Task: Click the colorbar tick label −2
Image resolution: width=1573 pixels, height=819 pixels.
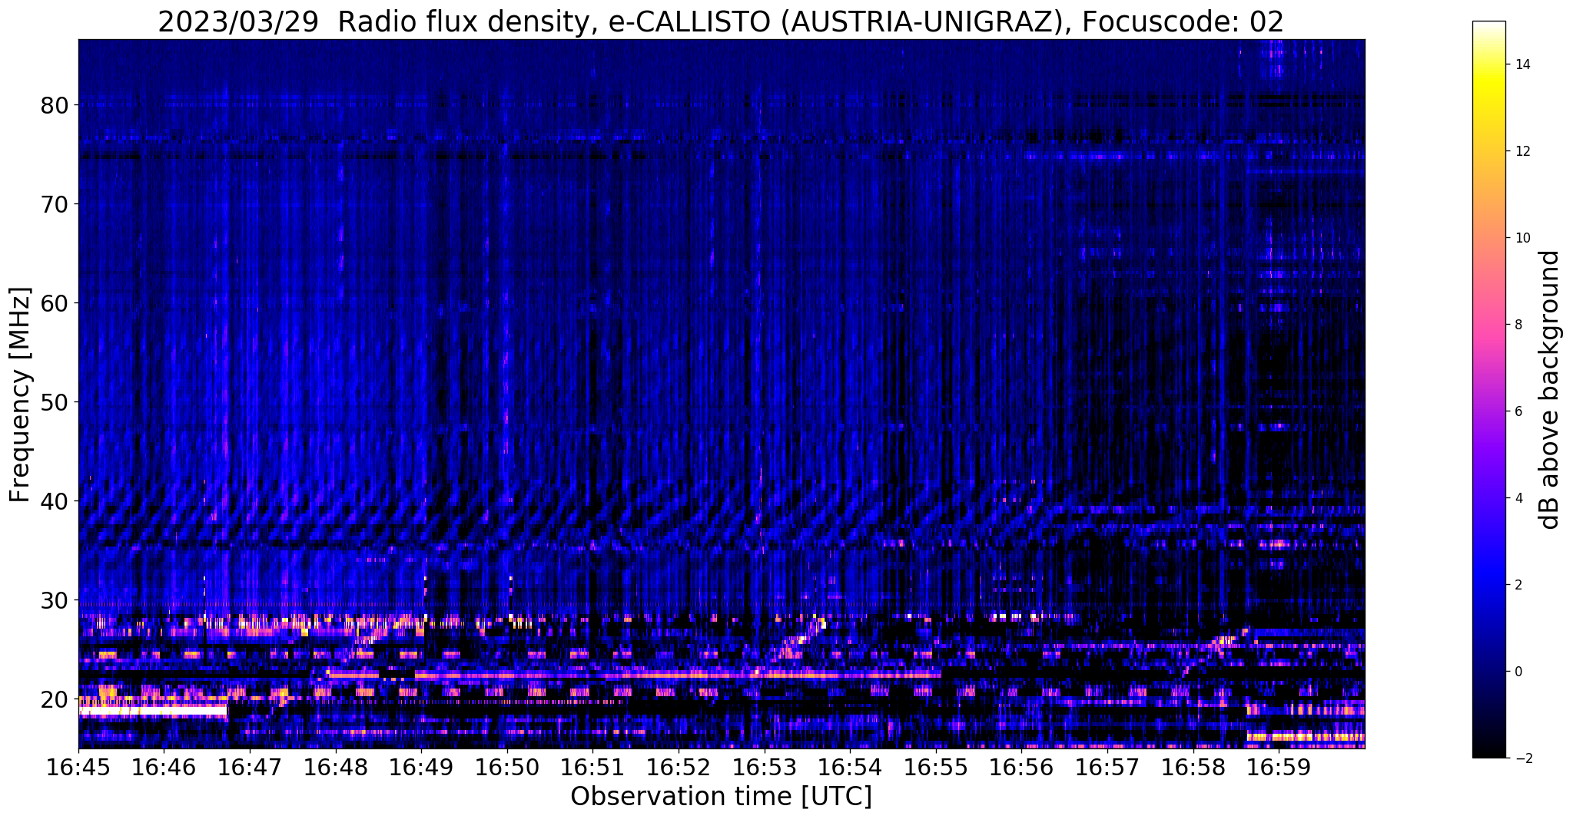Action: pyautogui.click(x=1522, y=758)
